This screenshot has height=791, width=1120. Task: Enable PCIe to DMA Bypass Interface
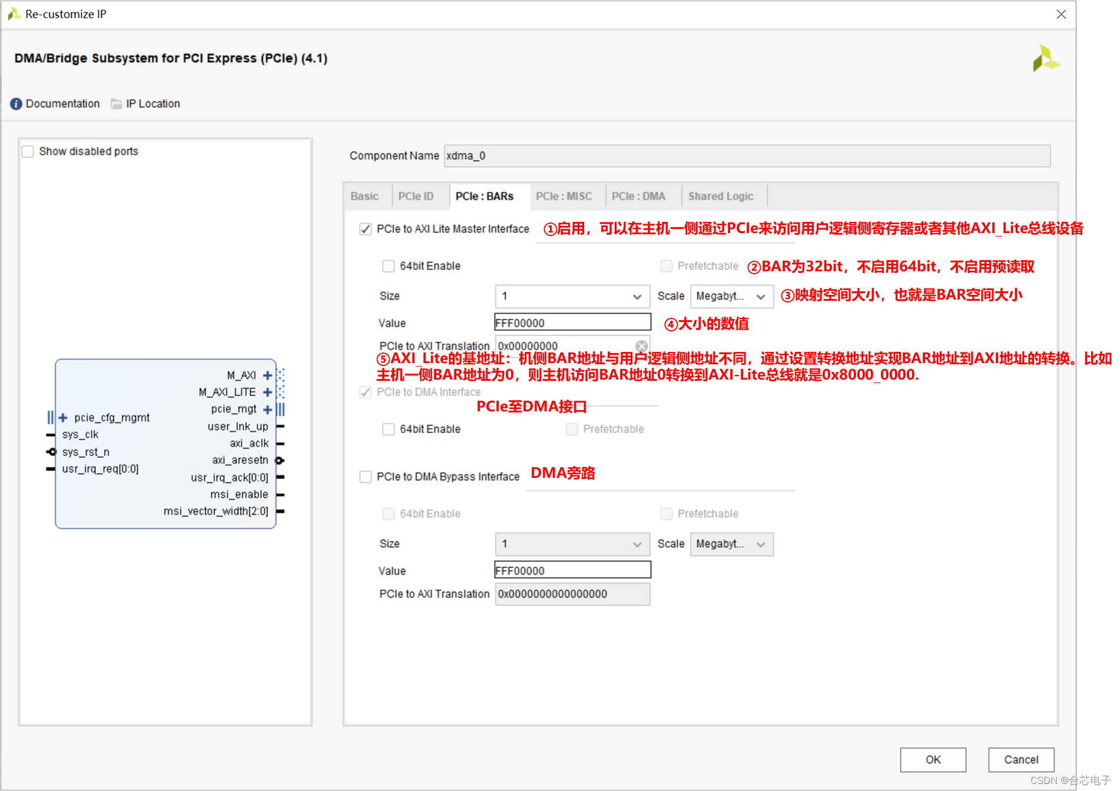pyautogui.click(x=365, y=477)
